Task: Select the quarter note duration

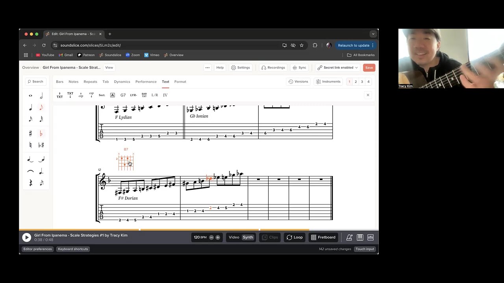Action: coord(30,107)
